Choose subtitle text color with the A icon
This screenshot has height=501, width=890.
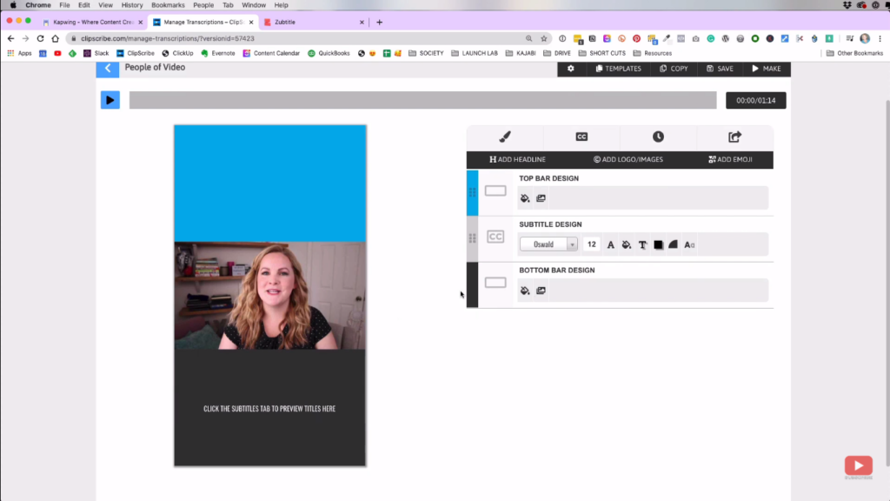pos(611,244)
